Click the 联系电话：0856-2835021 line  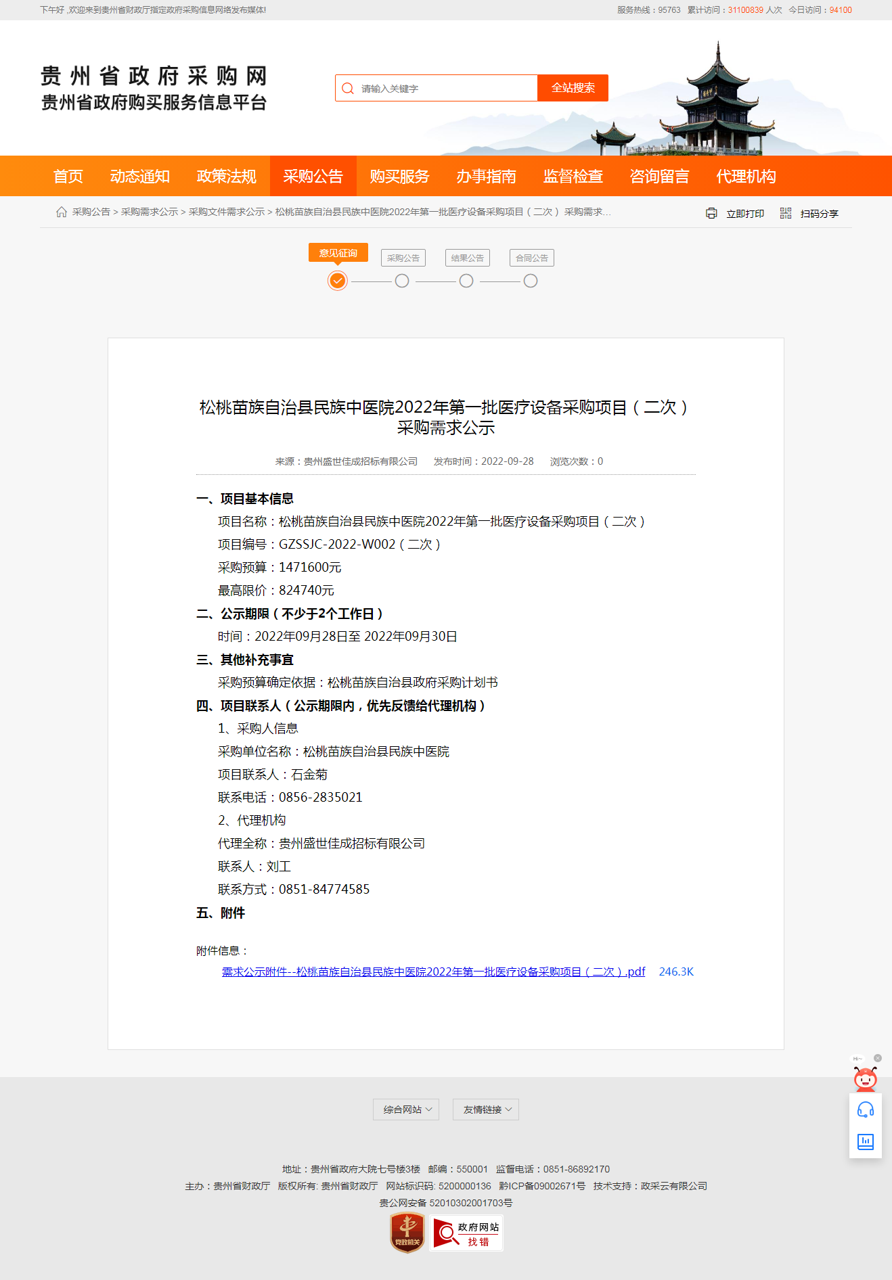(x=290, y=797)
